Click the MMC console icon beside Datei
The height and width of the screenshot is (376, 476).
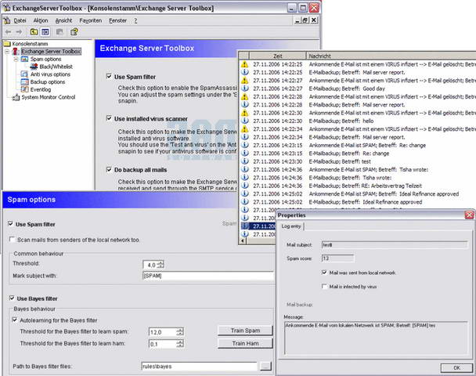(7, 20)
